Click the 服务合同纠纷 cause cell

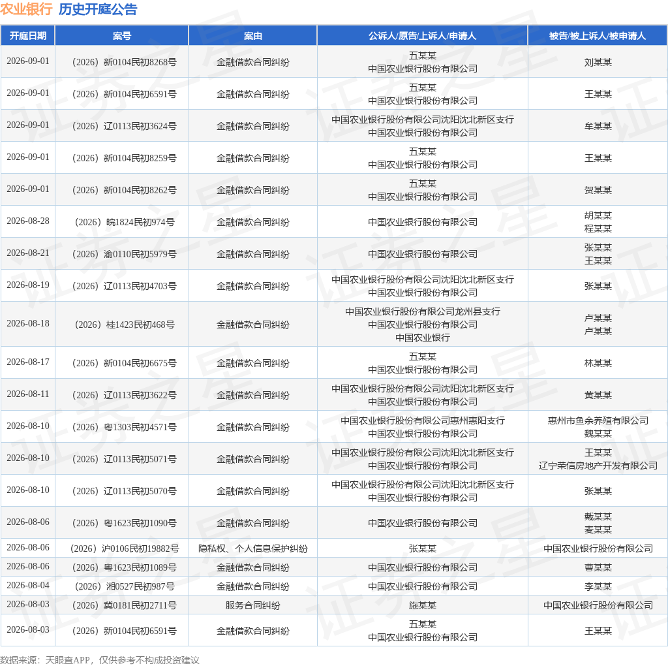click(252, 605)
